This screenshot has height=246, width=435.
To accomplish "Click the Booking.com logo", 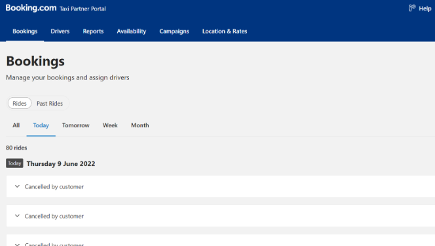I will click(31, 8).
